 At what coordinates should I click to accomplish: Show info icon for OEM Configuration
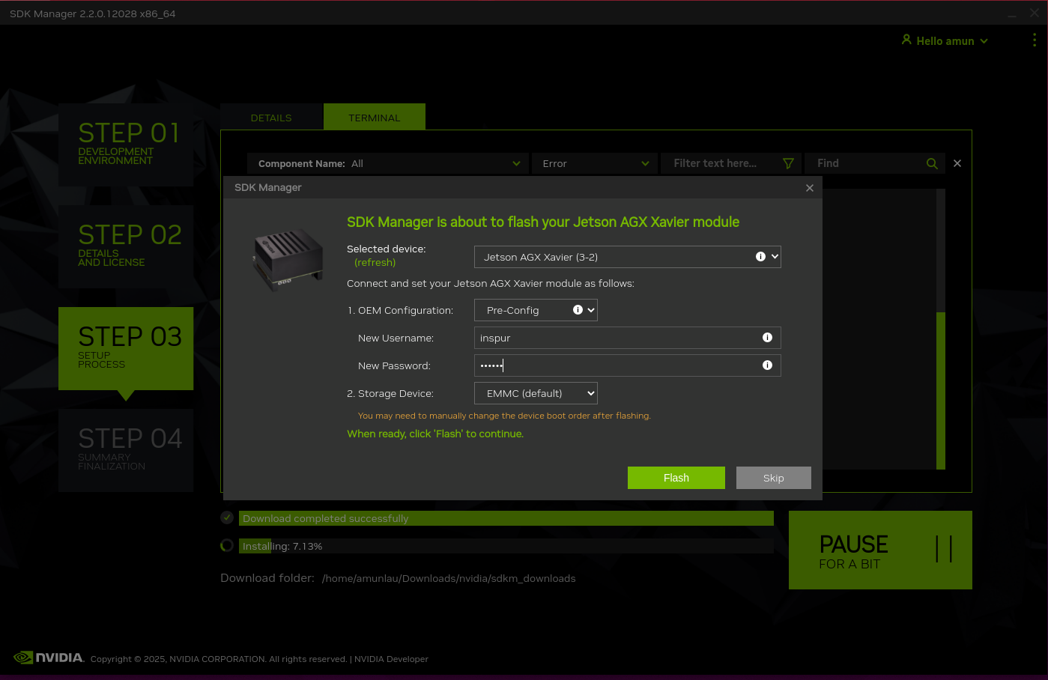click(x=578, y=310)
